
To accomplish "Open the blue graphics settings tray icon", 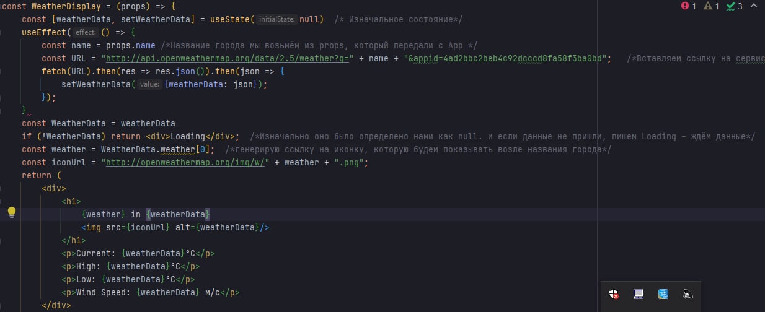I will [663, 295].
